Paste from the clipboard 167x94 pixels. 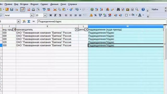[64, 9]
